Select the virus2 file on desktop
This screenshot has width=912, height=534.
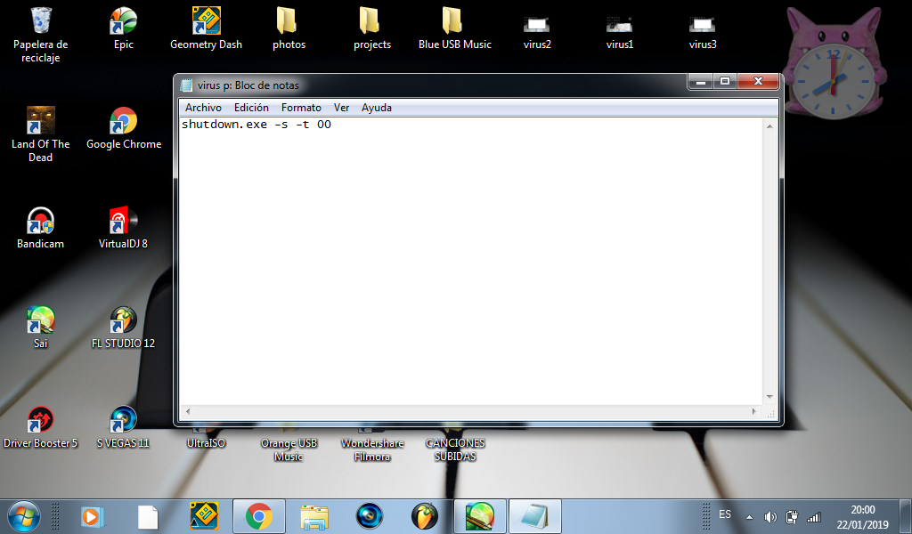[x=537, y=32]
